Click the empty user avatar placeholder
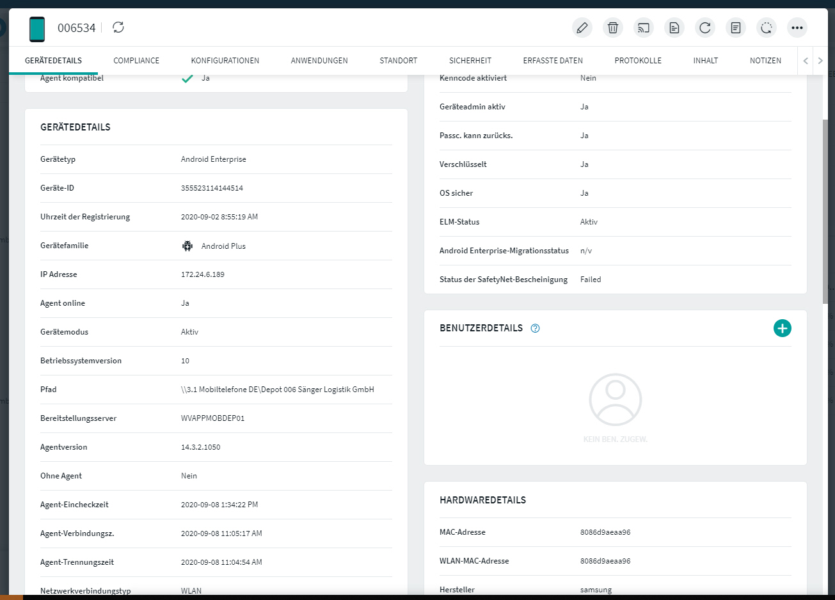835x600 pixels. point(615,400)
